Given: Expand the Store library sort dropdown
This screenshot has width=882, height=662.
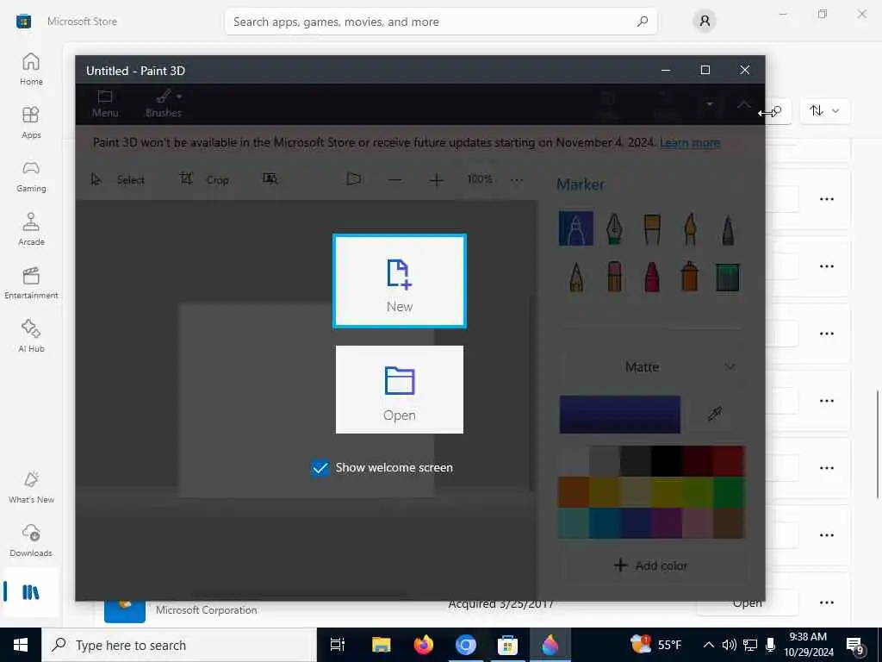Looking at the screenshot, I should (x=824, y=111).
